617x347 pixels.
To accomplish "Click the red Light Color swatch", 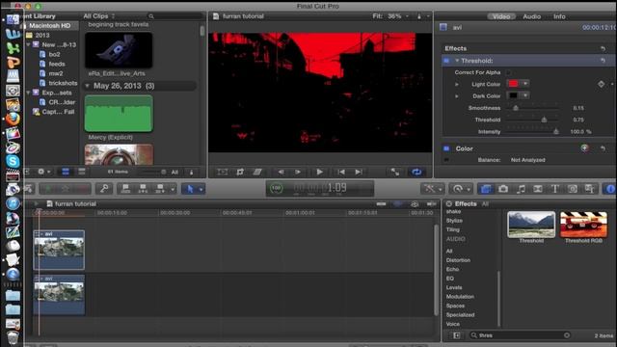I will (x=513, y=84).
